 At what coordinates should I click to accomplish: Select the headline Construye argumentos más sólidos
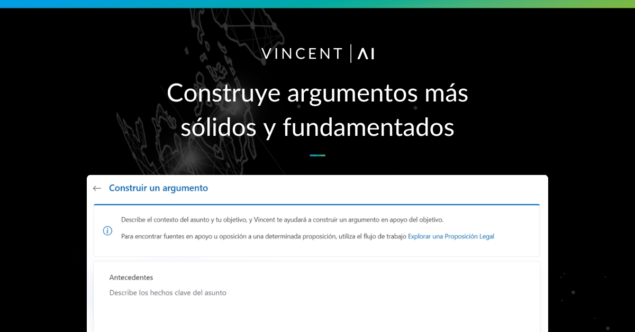pyautogui.click(x=317, y=109)
